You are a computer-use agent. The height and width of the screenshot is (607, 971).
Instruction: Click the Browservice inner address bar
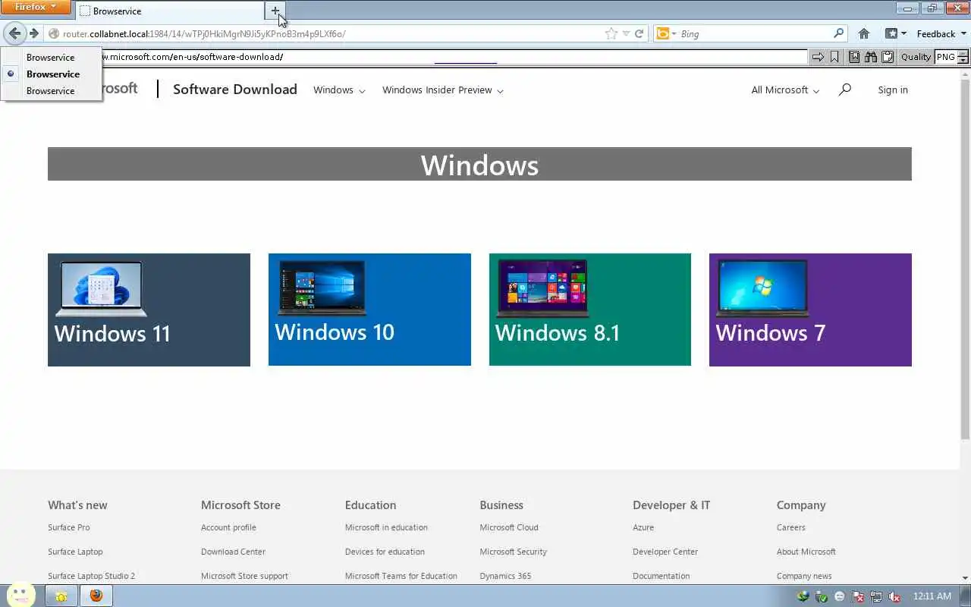pyautogui.click(x=455, y=57)
